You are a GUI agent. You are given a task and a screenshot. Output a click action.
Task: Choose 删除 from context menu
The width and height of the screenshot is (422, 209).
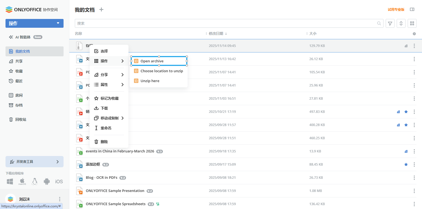[109, 142]
